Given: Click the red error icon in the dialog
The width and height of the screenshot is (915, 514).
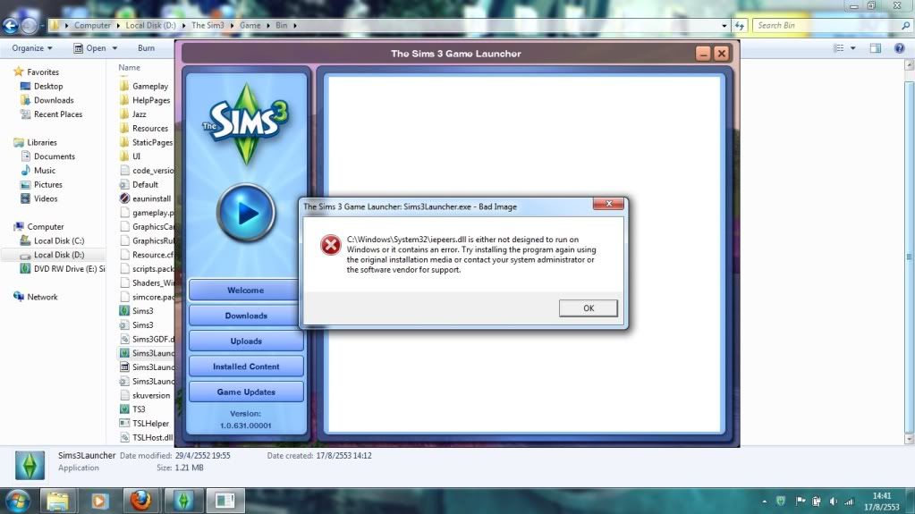Looking at the screenshot, I should (x=330, y=245).
